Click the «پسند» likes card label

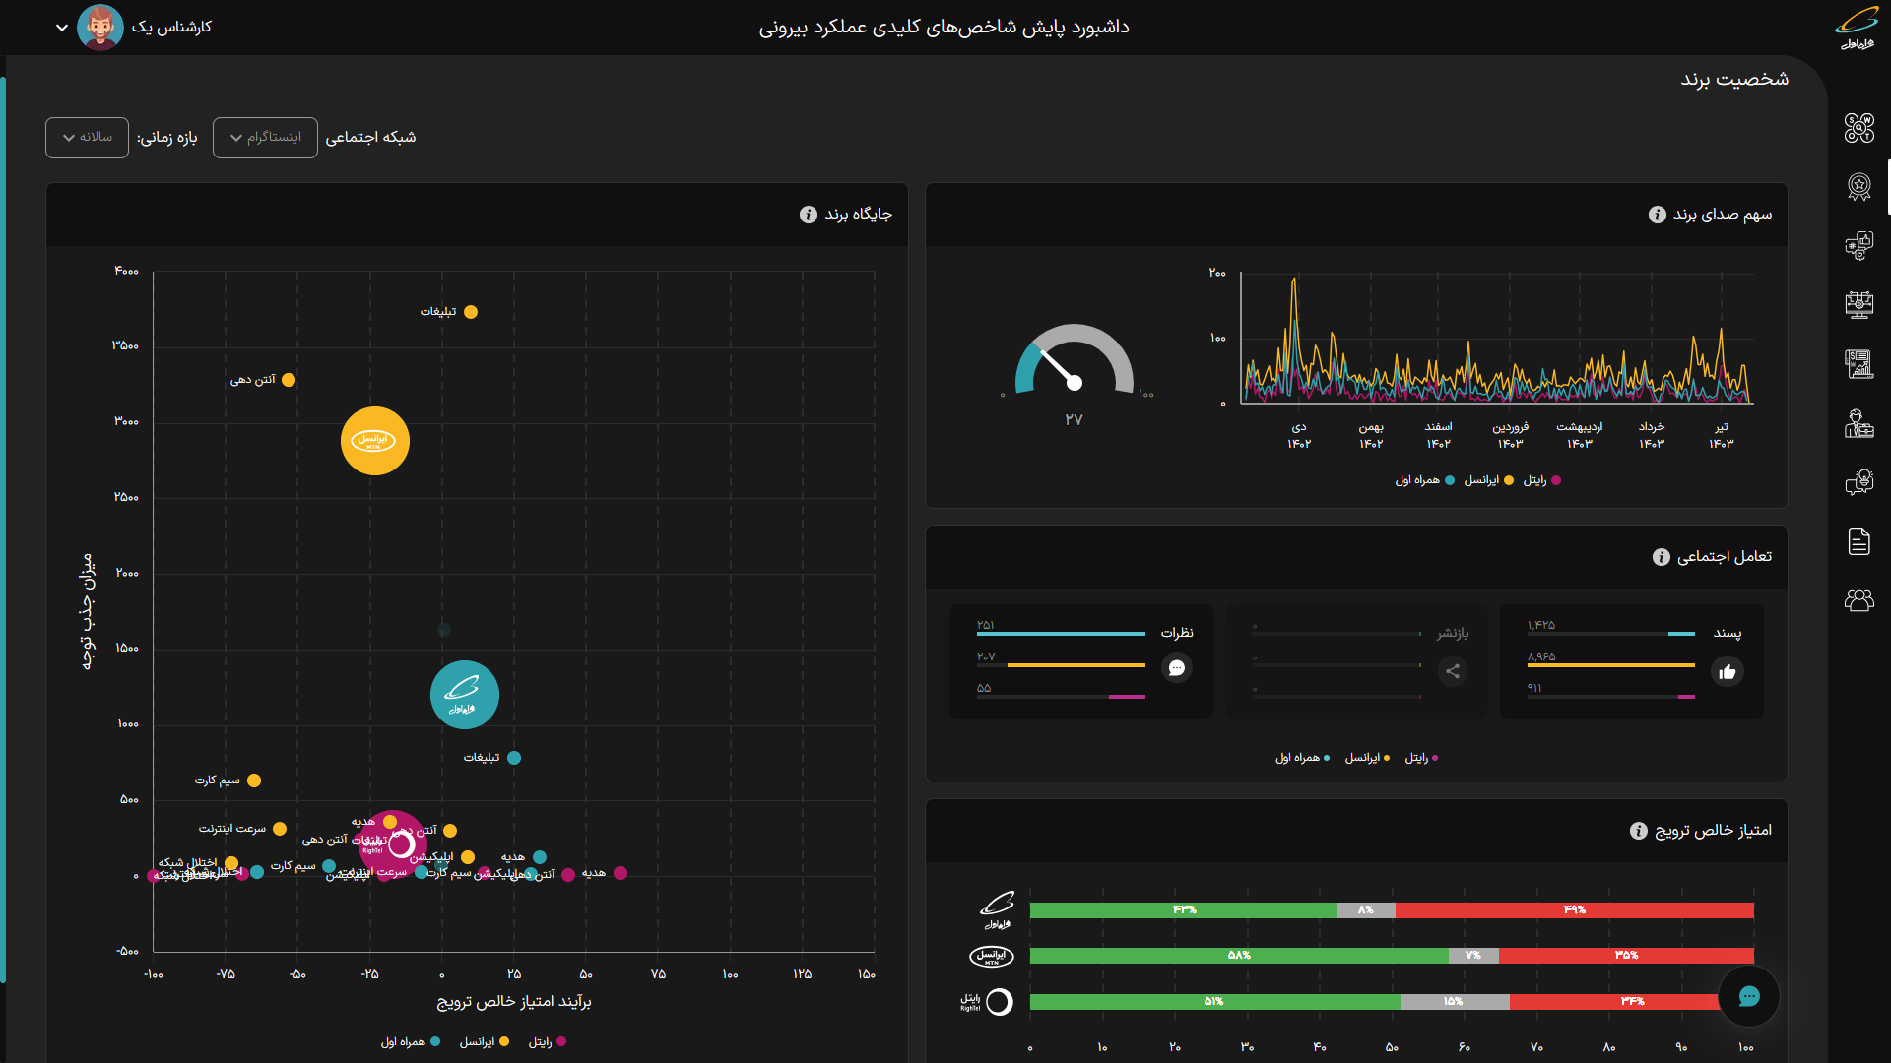[x=1728, y=633]
